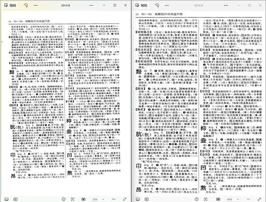Click the 昂 headword in right window

pos(139,190)
